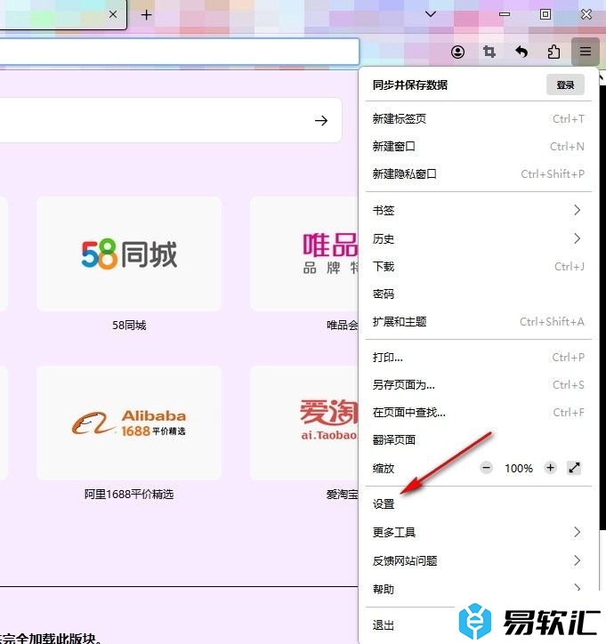Open the 58同城 shortcut tile
The height and width of the screenshot is (644, 606).
click(129, 254)
